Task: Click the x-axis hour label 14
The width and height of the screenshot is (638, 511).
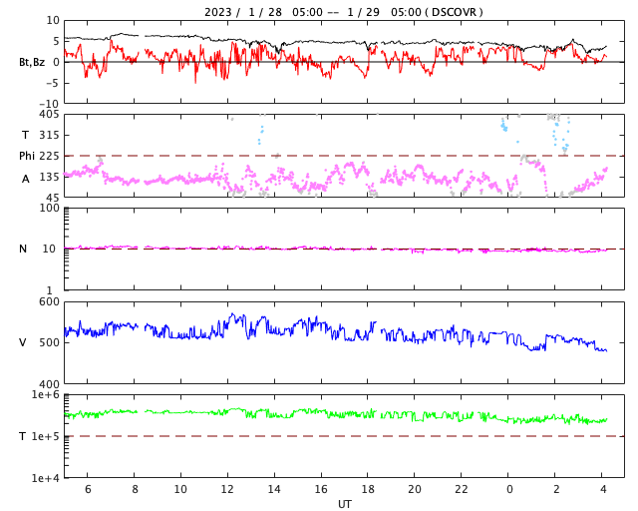Action: point(274,489)
